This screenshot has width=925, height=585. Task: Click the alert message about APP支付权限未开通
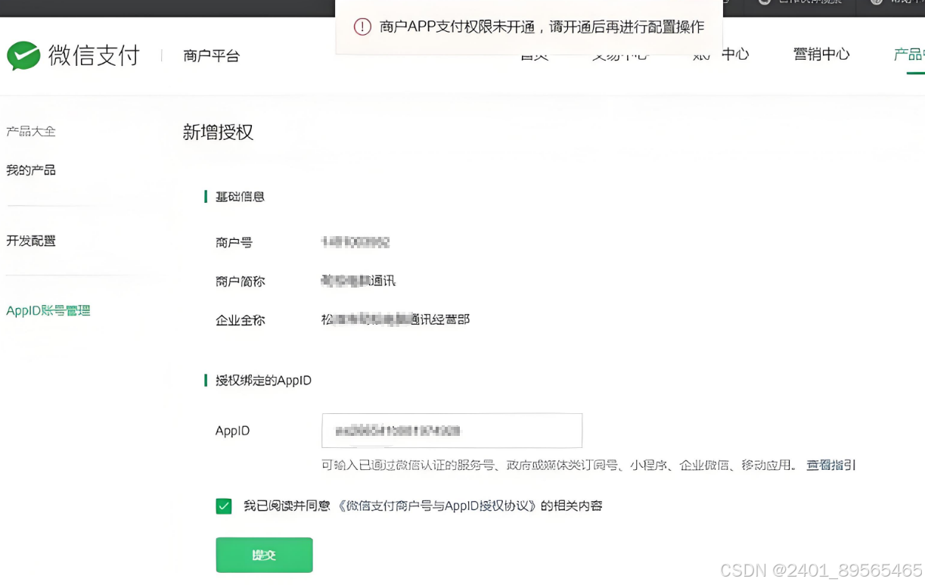pos(542,27)
